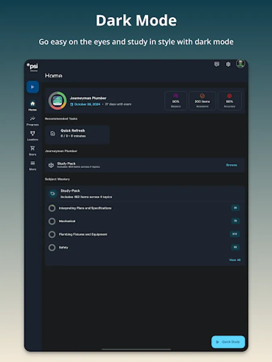272x362 pixels.
Task: Open the Progress sidebar item
Action: 33,121
